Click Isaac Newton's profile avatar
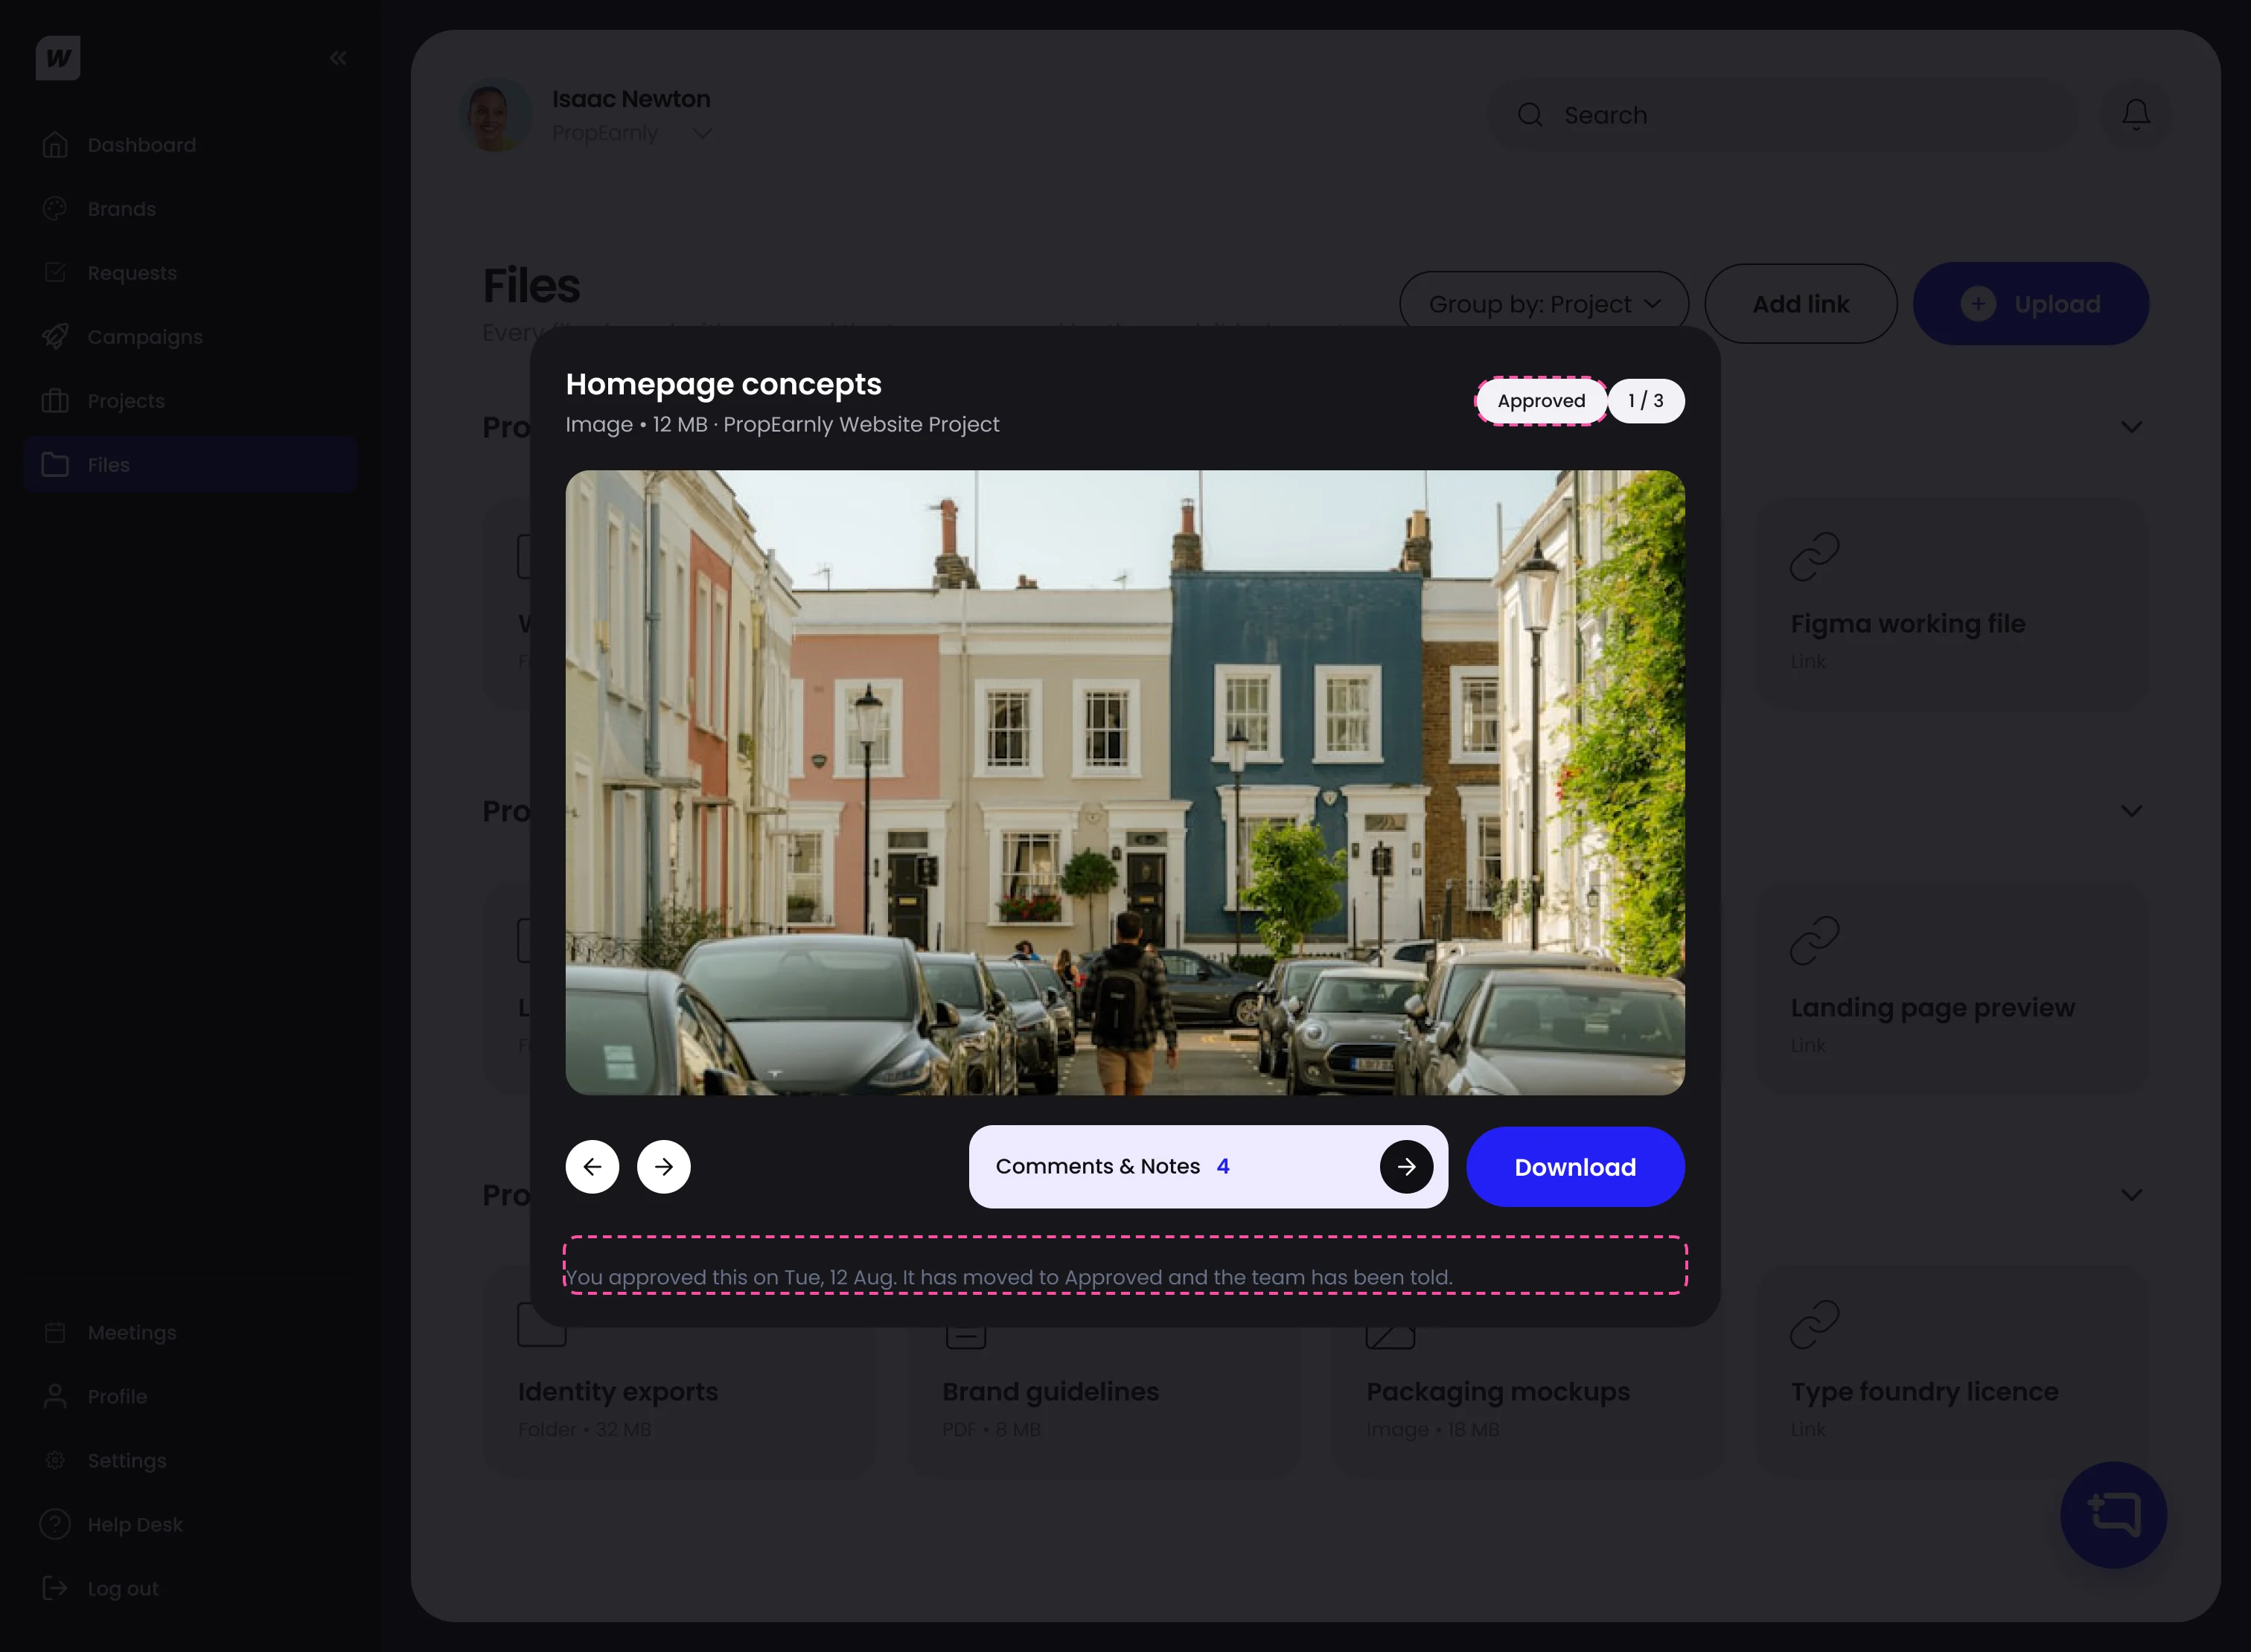Image resolution: width=2251 pixels, height=1652 pixels. [495, 115]
